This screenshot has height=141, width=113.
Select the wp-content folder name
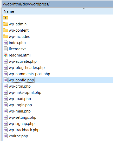19,30
